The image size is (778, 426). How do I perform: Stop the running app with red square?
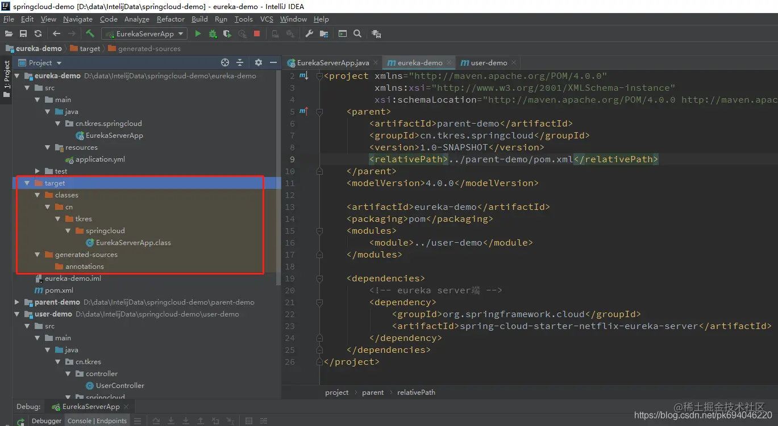tap(257, 34)
